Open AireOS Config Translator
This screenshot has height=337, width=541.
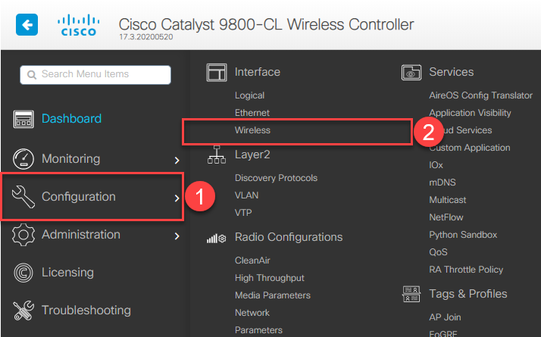(x=480, y=95)
